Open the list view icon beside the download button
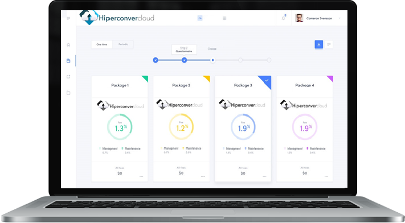Viewport: 405px width, 223px height. click(329, 44)
